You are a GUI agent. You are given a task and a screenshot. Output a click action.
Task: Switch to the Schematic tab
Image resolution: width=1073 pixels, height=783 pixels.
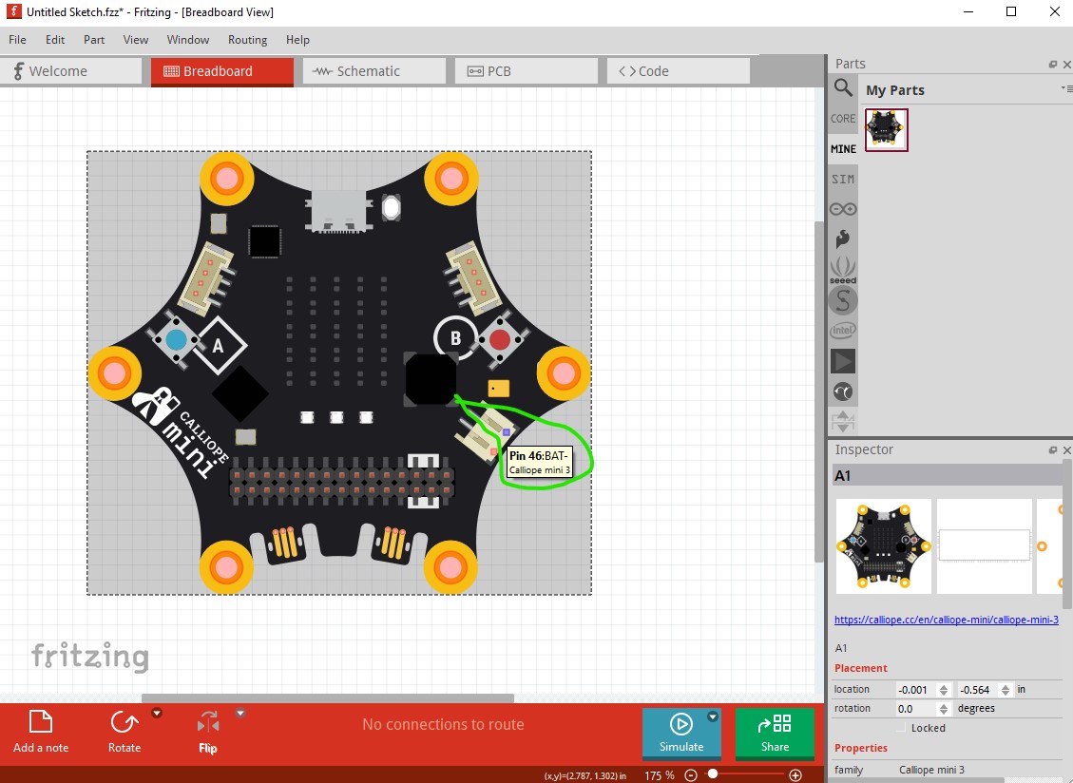point(374,71)
